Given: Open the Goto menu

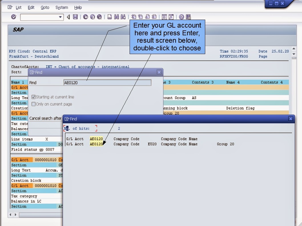Looking at the screenshot, I should (45, 7).
